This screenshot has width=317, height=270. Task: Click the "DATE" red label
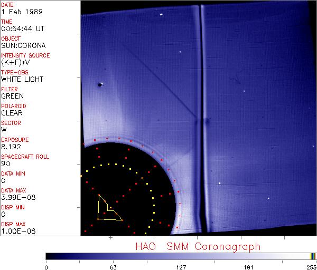[x=7, y=5]
